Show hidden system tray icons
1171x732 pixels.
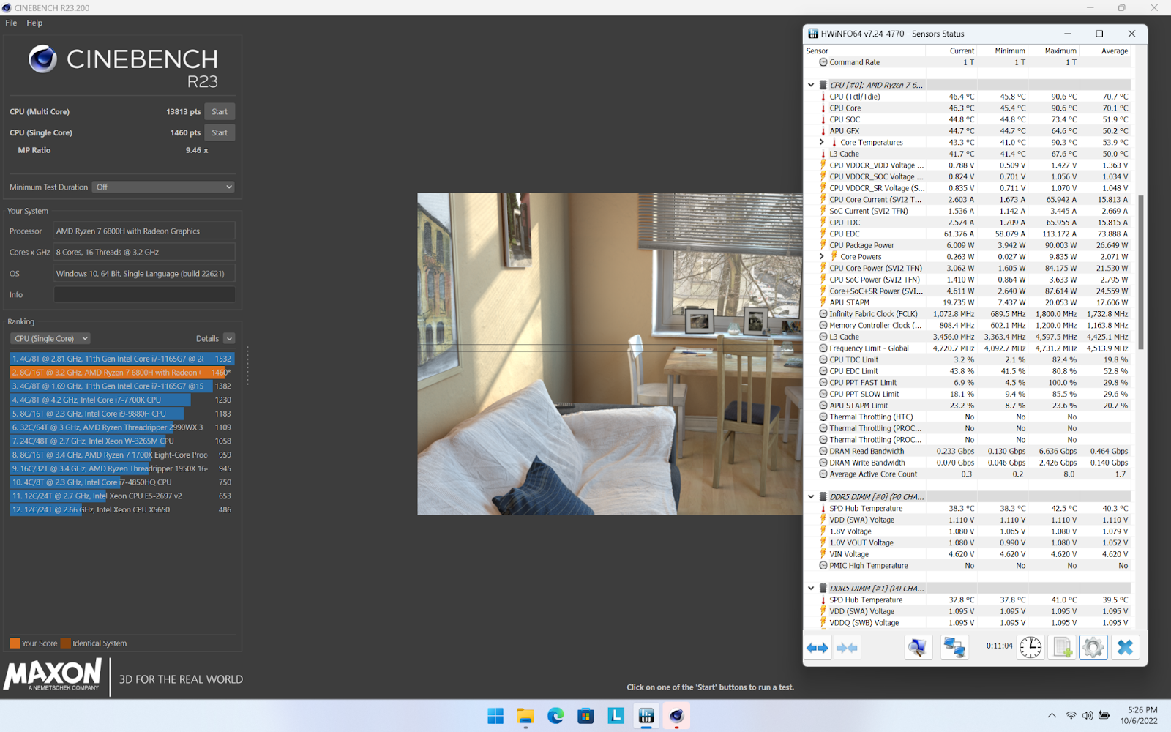click(x=1052, y=716)
